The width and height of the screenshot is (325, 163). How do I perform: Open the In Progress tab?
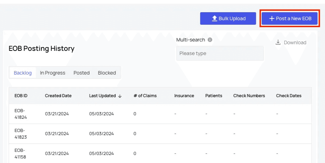click(x=52, y=73)
